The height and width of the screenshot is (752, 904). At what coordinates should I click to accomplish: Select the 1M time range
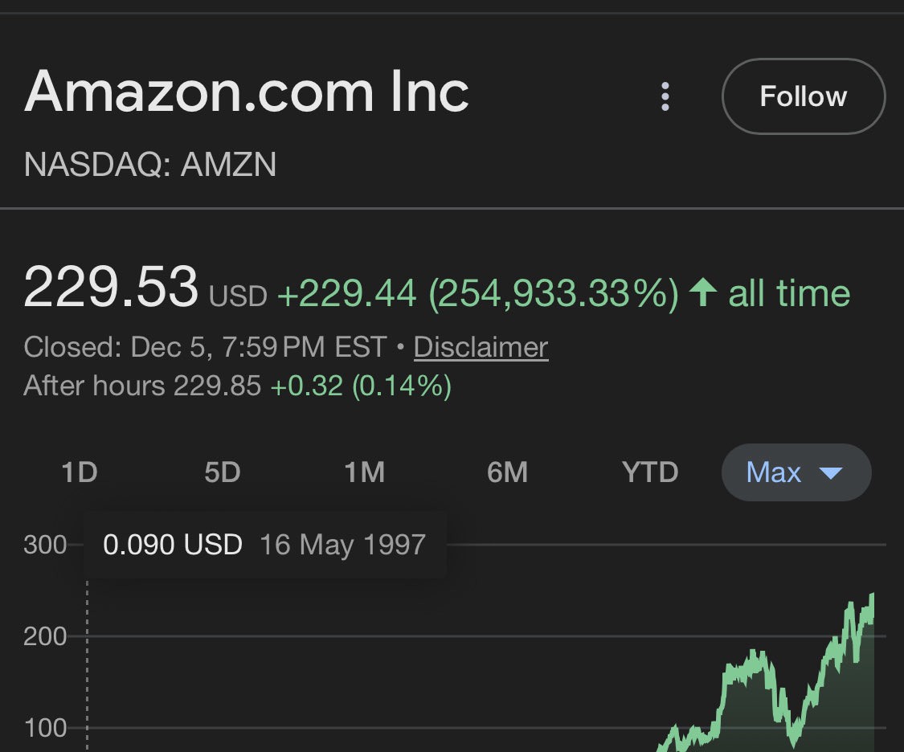click(364, 472)
